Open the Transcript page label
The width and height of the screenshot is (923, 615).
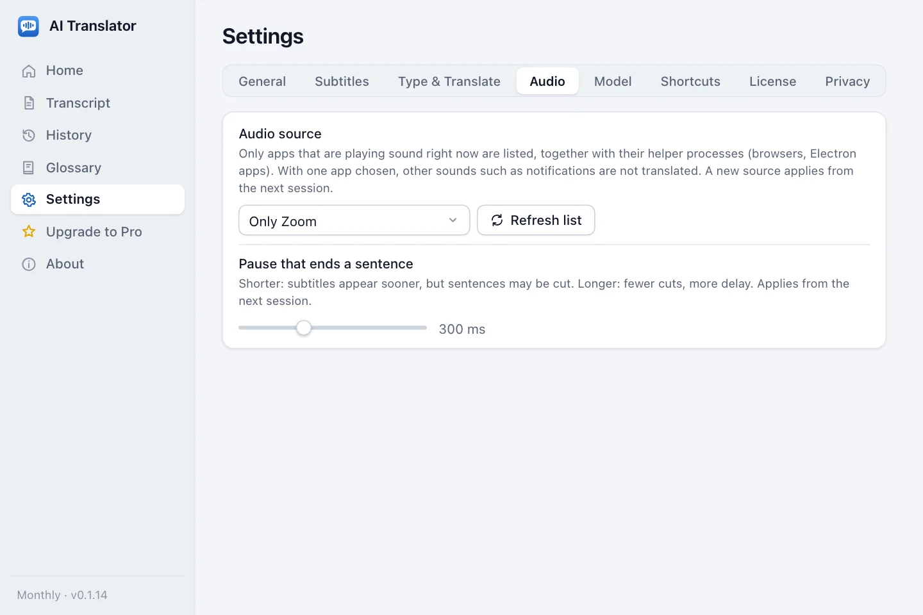pyautogui.click(x=78, y=103)
